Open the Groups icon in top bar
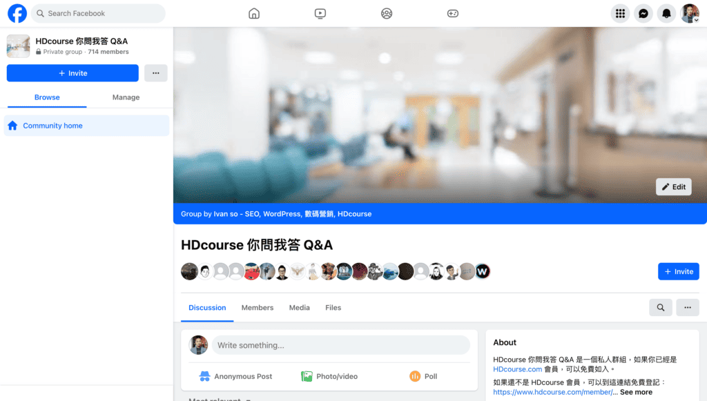Screen dimensions: 707x401 [387, 14]
